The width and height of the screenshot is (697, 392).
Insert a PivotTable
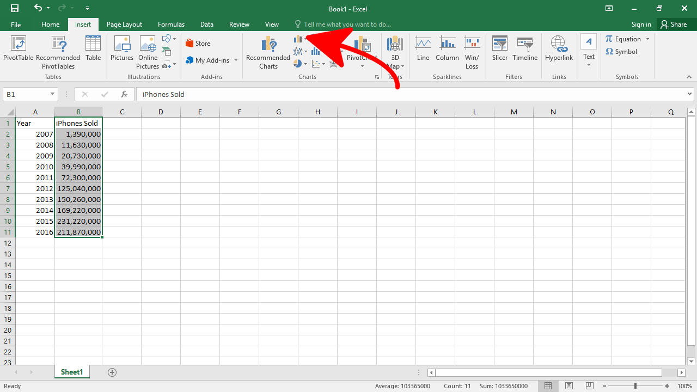coord(19,48)
